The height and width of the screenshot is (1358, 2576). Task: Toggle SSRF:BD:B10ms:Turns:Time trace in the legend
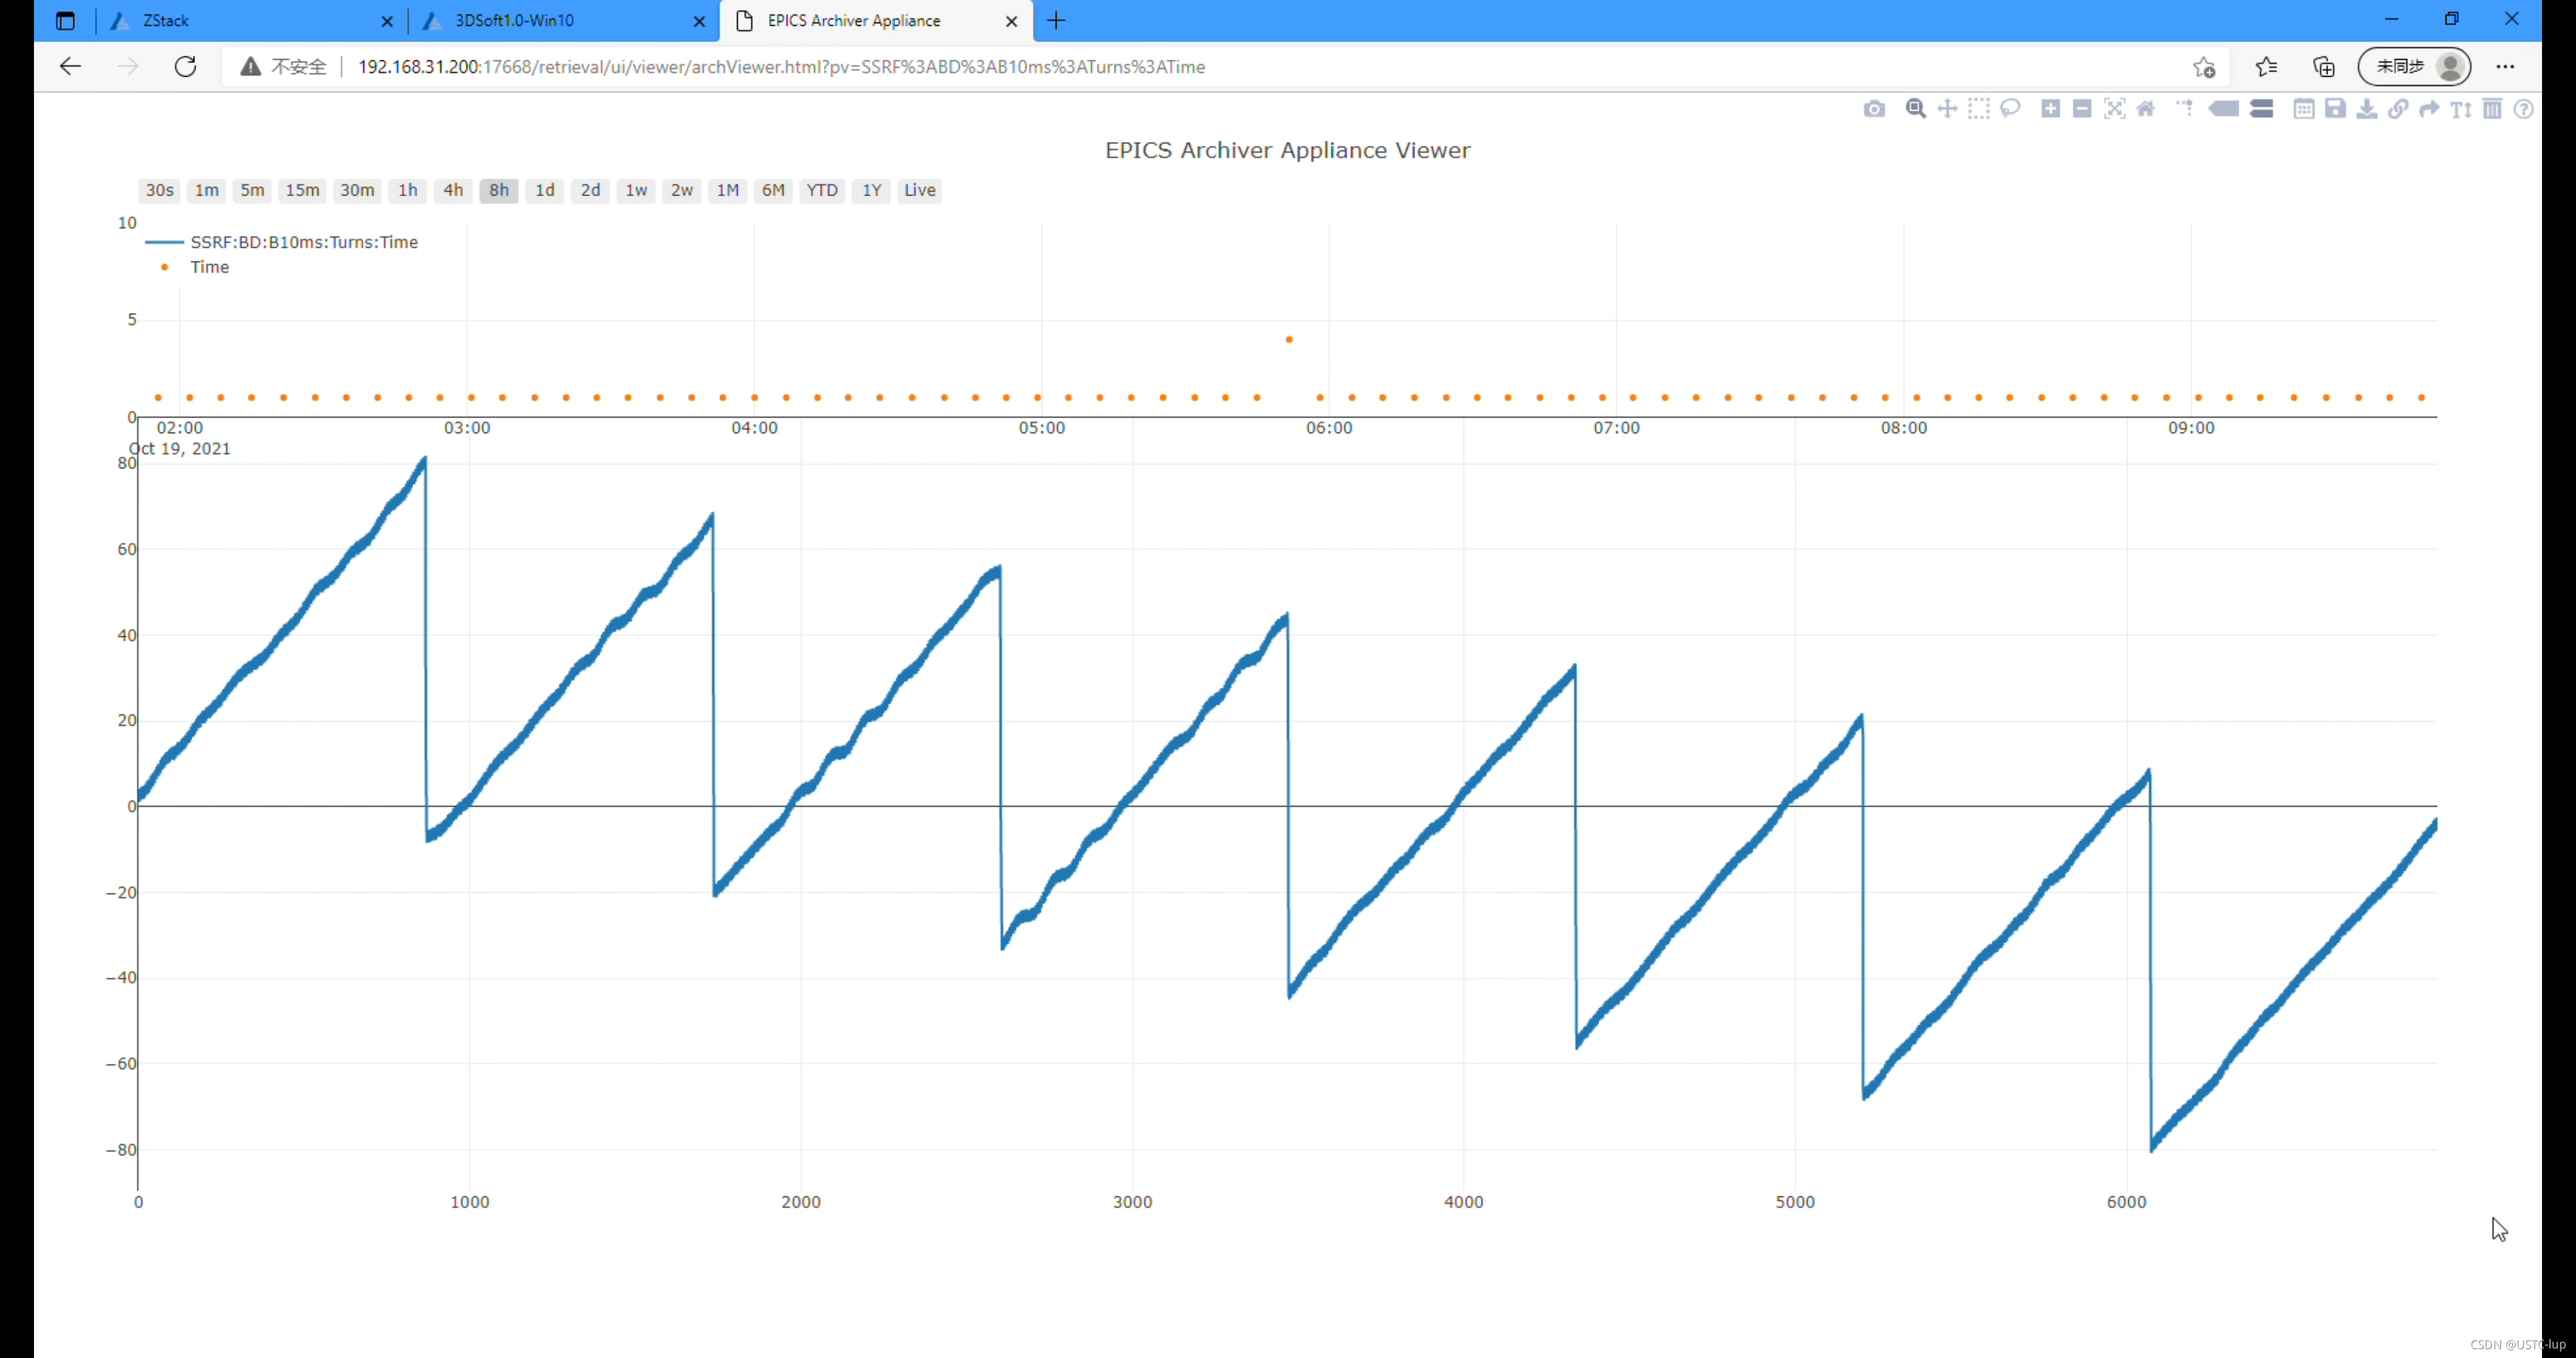pyautogui.click(x=303, y=242)
